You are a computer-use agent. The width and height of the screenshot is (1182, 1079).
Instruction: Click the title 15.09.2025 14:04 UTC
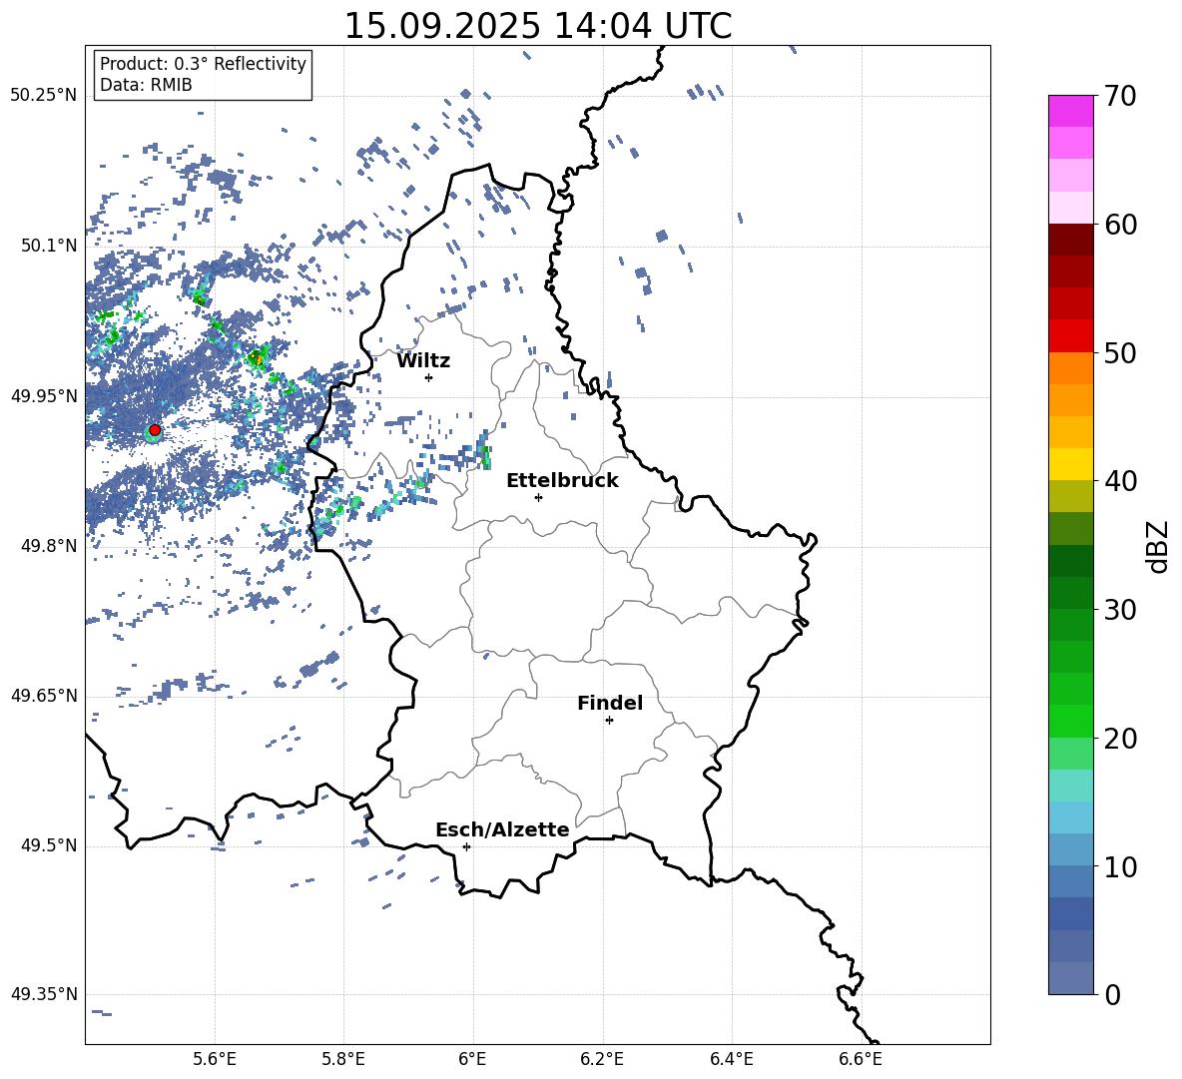point(538,26)
